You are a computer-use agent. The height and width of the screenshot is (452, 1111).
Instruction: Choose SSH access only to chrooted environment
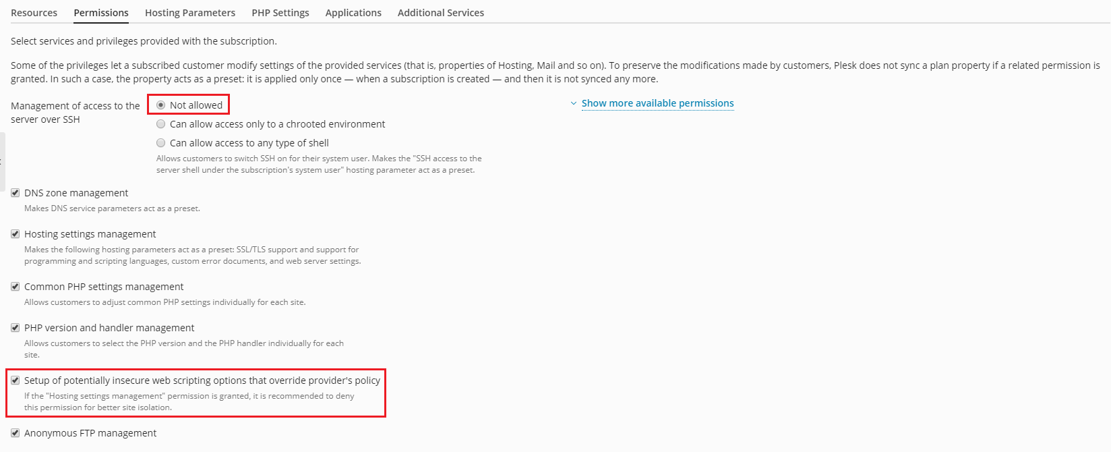click(x=161, y=124)
